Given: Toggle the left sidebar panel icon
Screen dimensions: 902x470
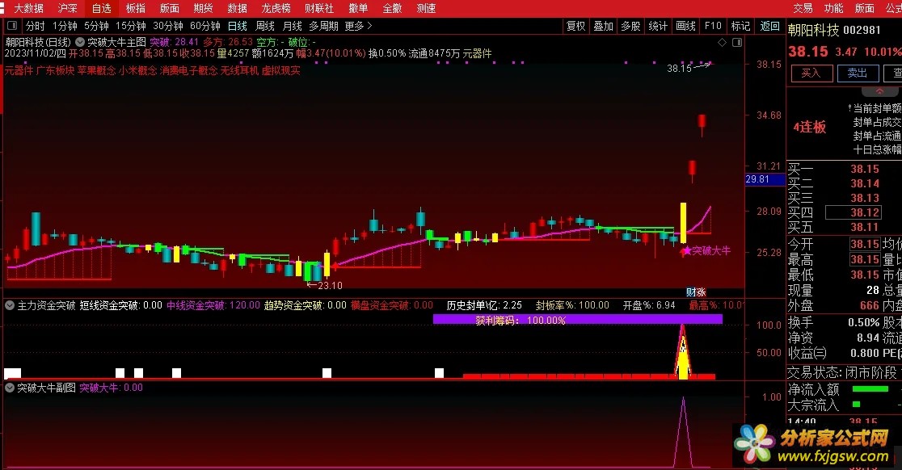Looking at the screenshot, I should click(12, 26).
